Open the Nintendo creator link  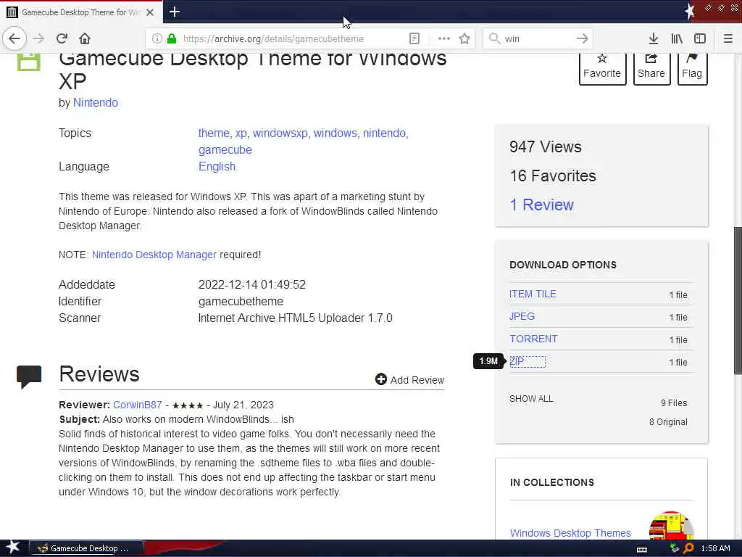coord(96,103)
